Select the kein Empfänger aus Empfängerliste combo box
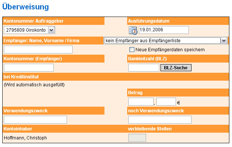 click(165, 40)
